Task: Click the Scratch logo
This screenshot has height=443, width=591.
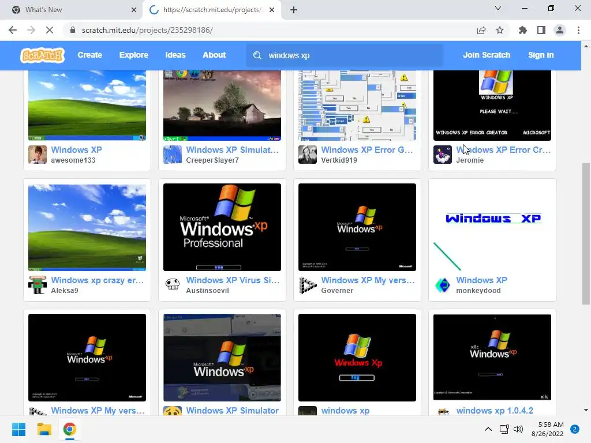Action: (x=42, y=55)
